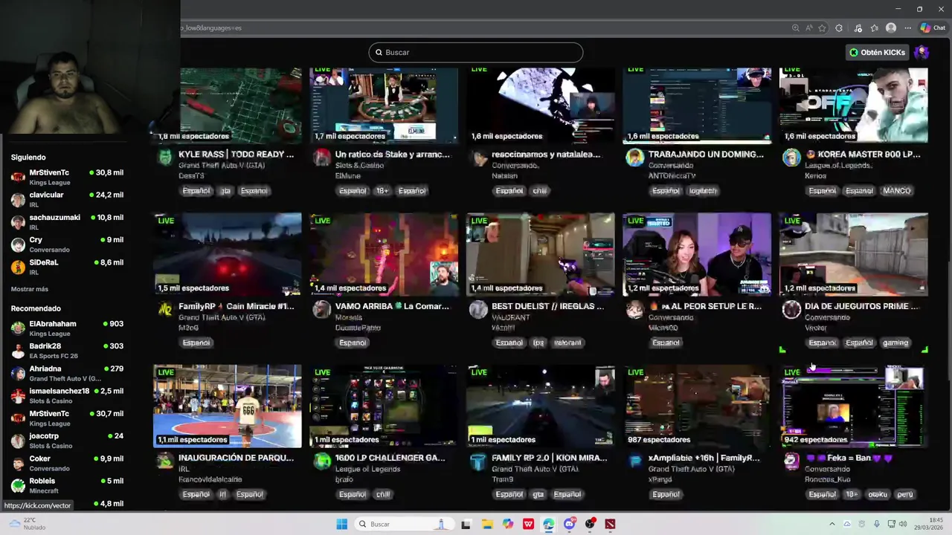Click the zoom magnifier in address bar
This screenshot has height=535, width=952.
[x=795, y=27]
